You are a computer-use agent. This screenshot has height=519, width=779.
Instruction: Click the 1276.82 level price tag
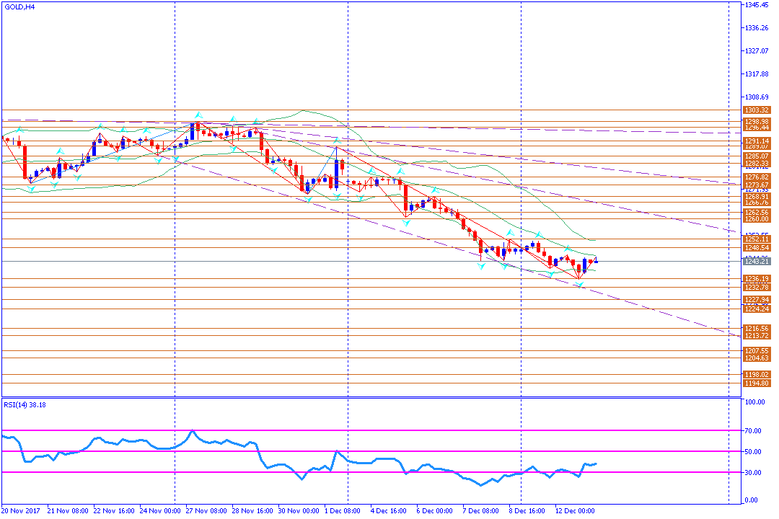pyautogui.click(x=757, y=177)
